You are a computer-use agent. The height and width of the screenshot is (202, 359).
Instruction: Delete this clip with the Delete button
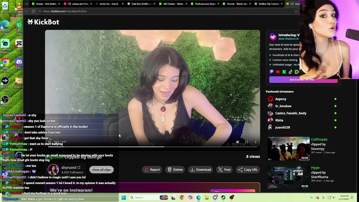point(175,170)
